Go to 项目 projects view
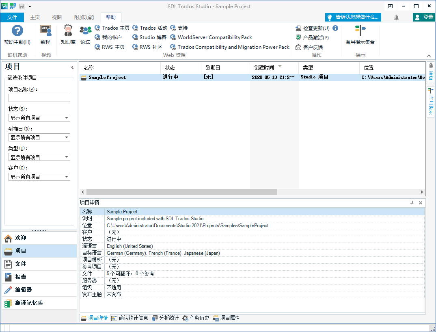 coord(39,251)
